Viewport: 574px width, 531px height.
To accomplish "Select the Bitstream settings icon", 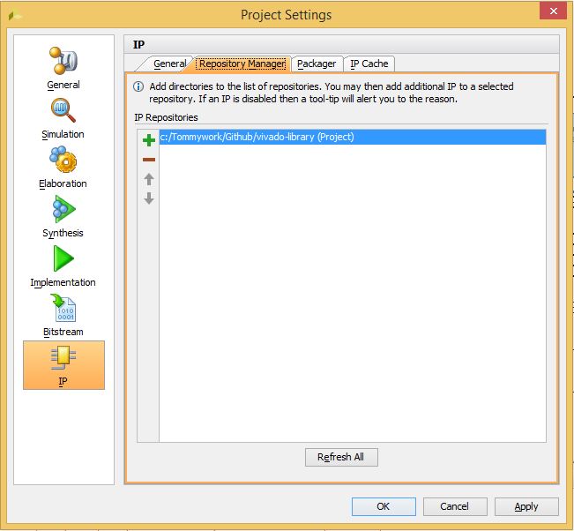I will pos(63,315).
